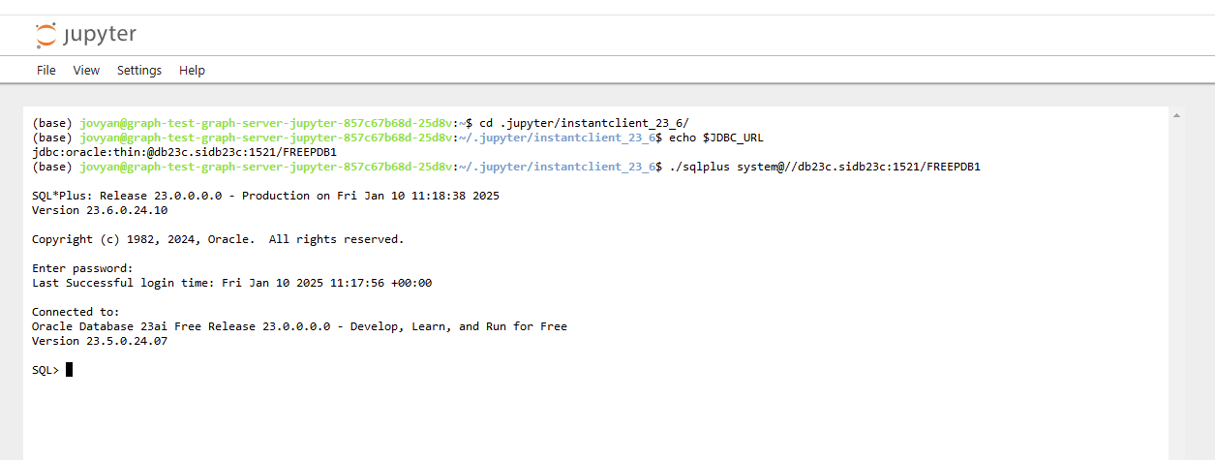The image size is (1215, 460).
Task: Click the 'Enter password:' line
Action: [82, 268]
